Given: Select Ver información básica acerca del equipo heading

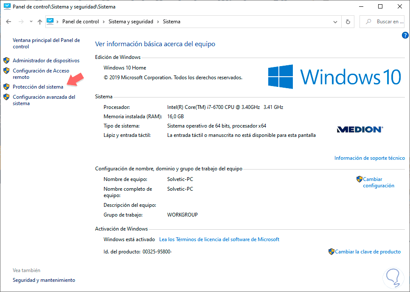Looking at the screenshot, I should (x=155, y=44).
